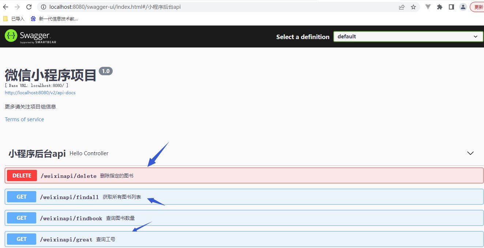Expand the /weixinapi/findbook endpoint path
Image resolution: width=484 pixels, height=248 pixels.
coord(71,218)
